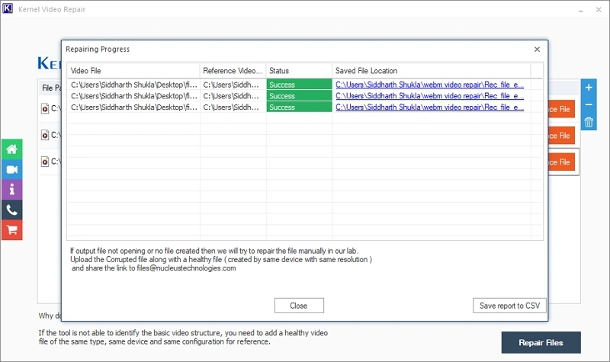610x362 pixels.
Task: Select first video file icon in background list
Action: pyautogui.click(x=45, y=108)
